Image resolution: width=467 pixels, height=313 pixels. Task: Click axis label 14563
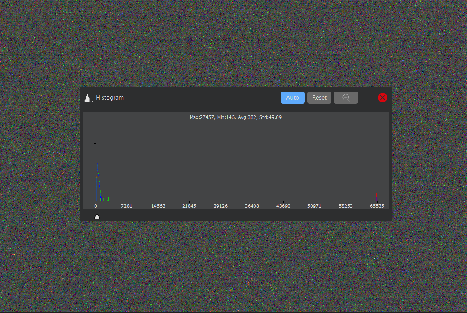pyautogui.click(x=158, y=206)
